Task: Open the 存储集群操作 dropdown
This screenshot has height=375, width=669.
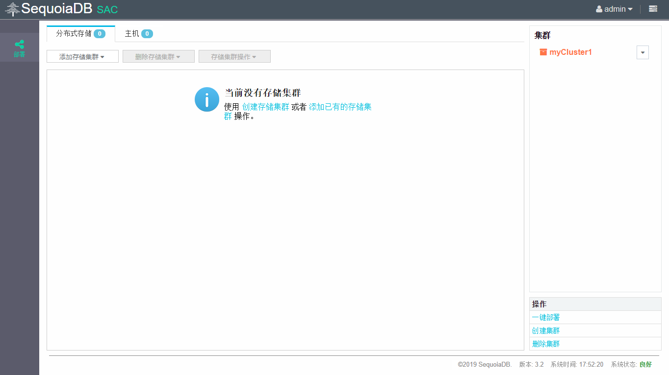Action: [234, 57]
